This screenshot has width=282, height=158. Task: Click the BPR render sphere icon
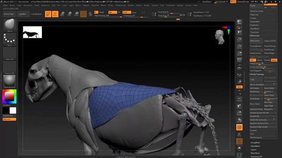tap(239, 22)
